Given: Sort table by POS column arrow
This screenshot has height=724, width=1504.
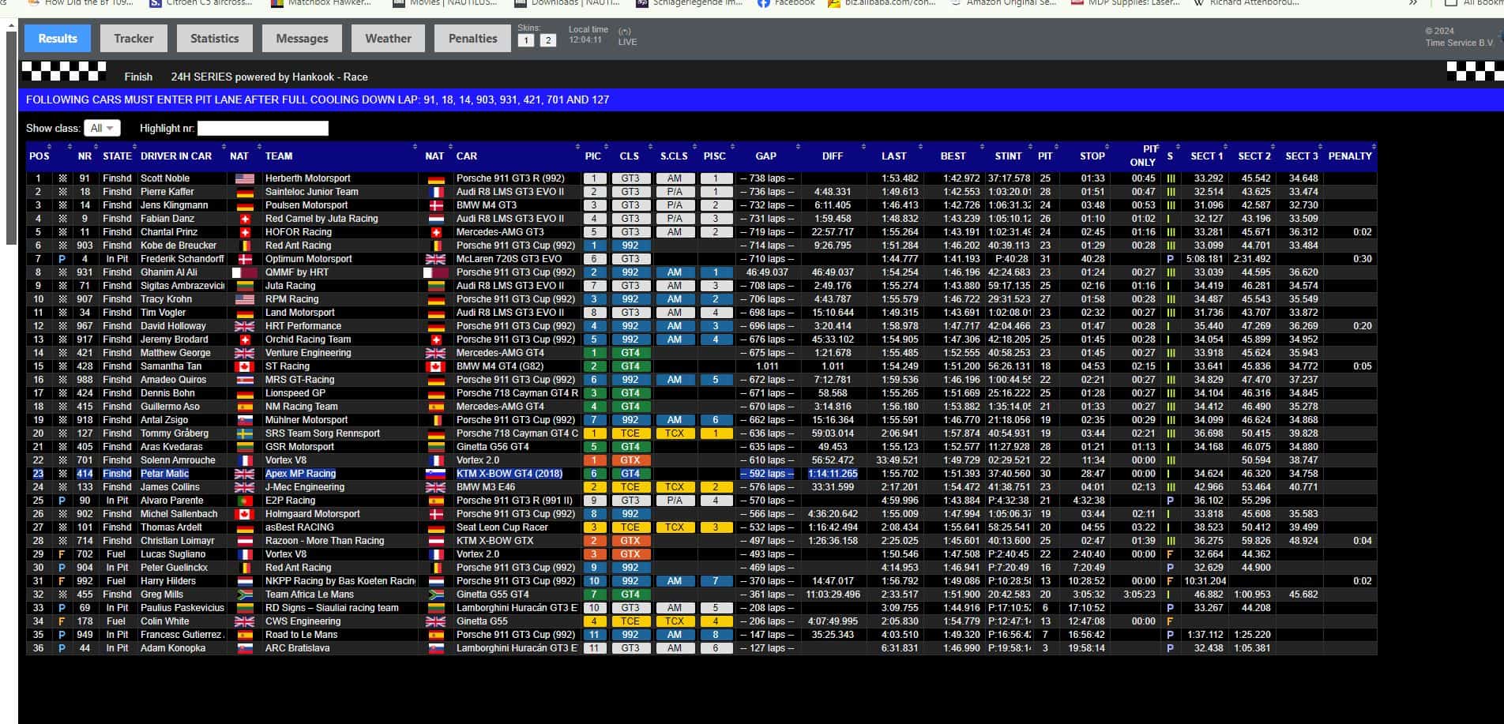Looking at the screenshot, I should (x=50, y=147).
